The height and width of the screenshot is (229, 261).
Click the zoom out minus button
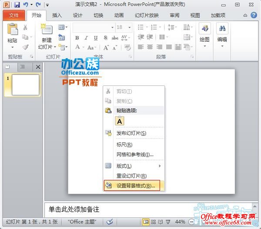[191, 222]
